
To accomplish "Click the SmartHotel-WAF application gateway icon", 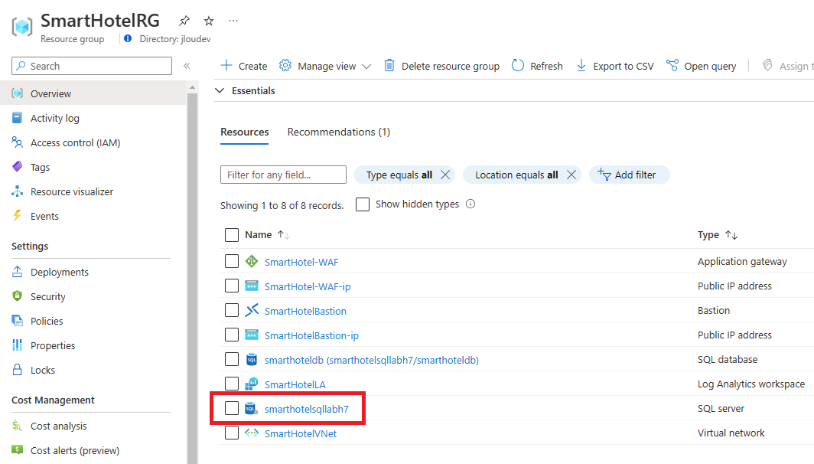I will pyautogui.click(x=252, y=261).
